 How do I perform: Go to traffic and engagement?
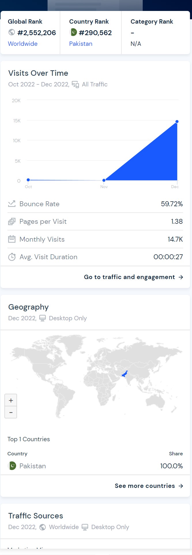coord(134,277)
